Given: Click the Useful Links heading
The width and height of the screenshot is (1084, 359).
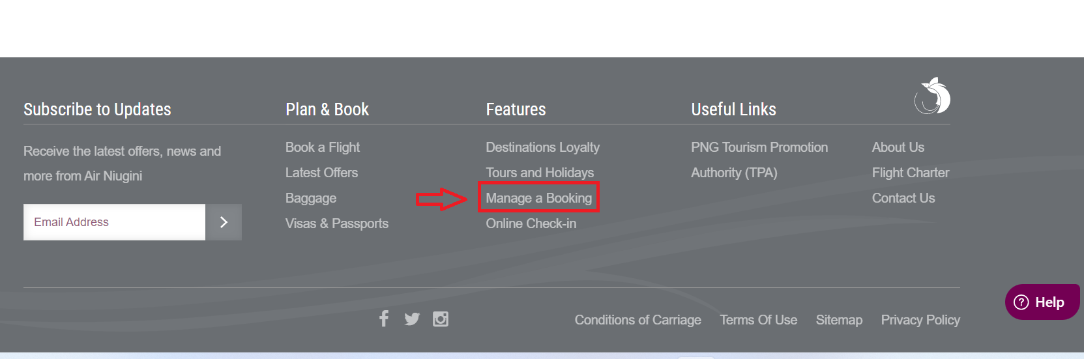Looking at the screenshot, I should point(733,109).
